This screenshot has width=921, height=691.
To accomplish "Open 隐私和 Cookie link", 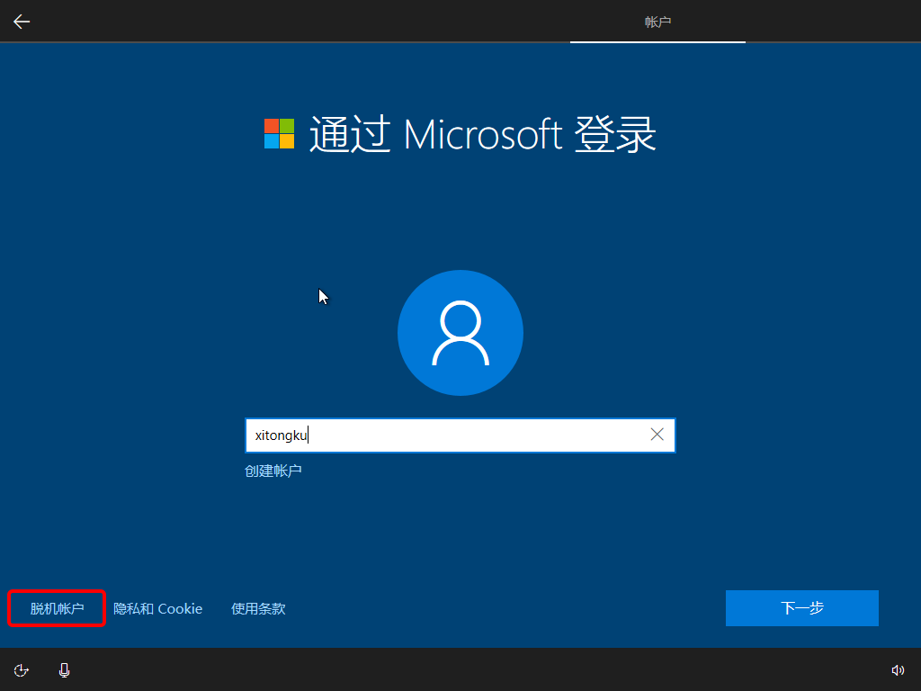I will [x=157, y=609].
